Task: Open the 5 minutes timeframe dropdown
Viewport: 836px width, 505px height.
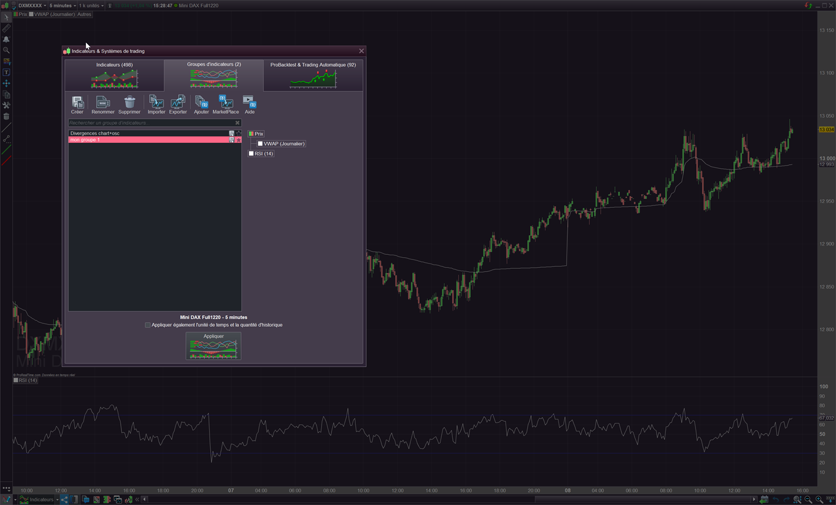Action: [x=63, y=5]
